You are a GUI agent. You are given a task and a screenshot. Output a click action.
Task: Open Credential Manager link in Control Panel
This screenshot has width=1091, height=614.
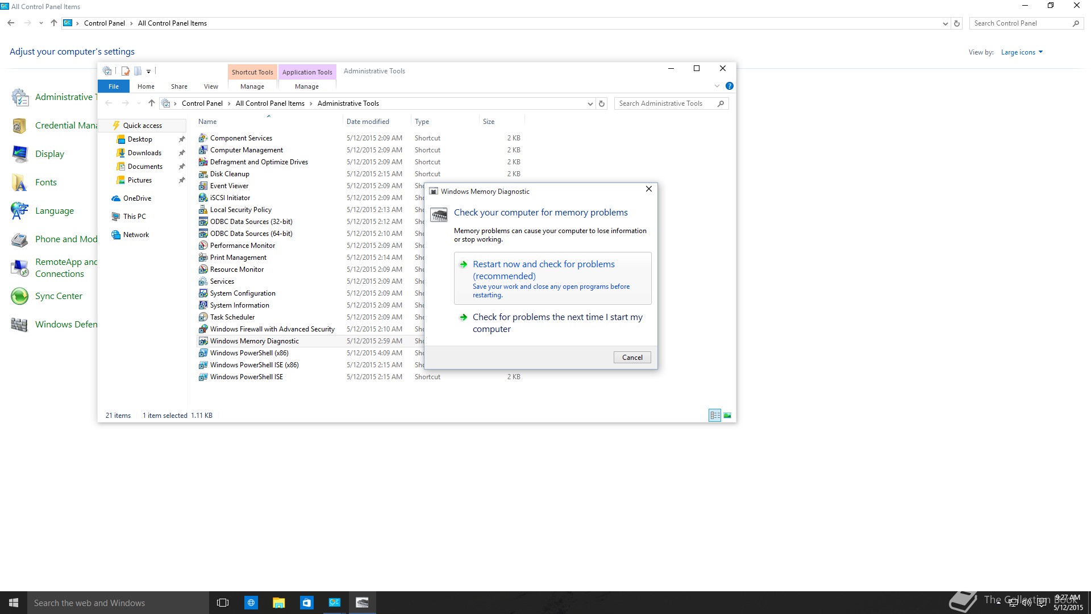click(66, 126)
